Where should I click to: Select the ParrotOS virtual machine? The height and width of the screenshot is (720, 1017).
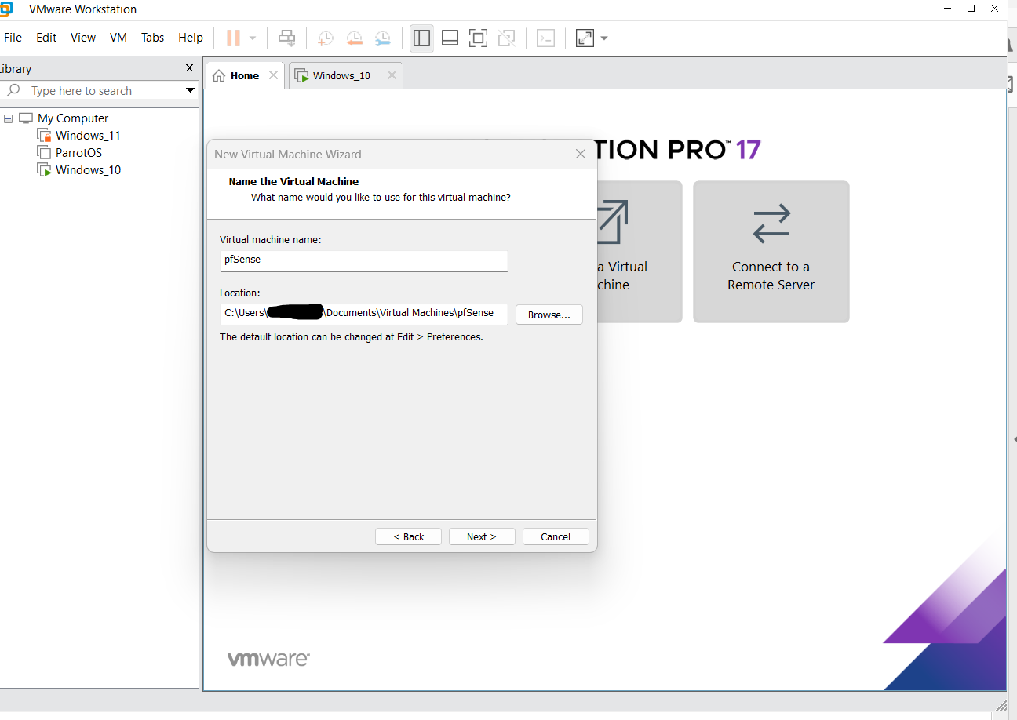[x=78, y=153]
